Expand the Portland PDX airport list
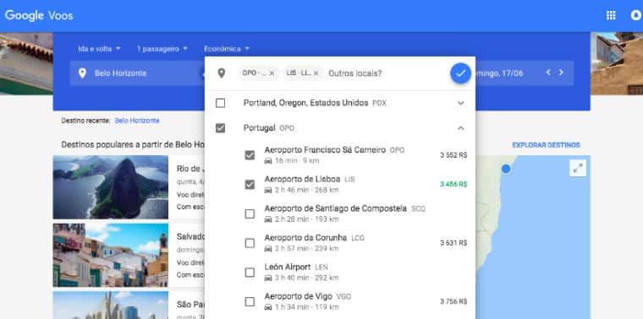643x319 pixels. pos(461,103)
